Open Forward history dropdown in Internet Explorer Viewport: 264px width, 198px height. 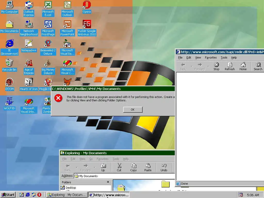click(208, 66)
